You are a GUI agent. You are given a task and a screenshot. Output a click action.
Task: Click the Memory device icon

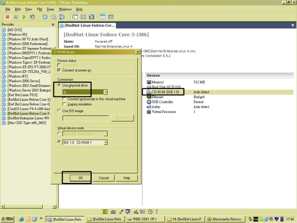point(149,82)
